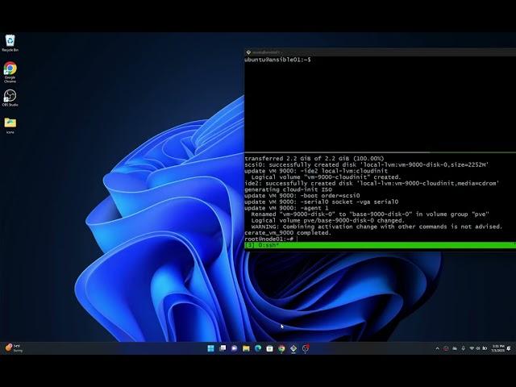Show hidden system tray icons

click(437, 348)
